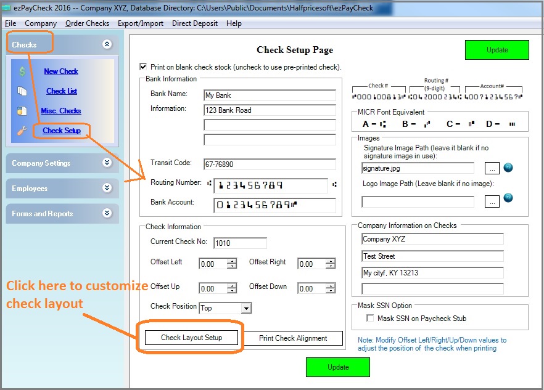Screen dimensions: 544x390
Task: Enable Mask SSN on Paycheck Stub
Action: coord(370,319)
